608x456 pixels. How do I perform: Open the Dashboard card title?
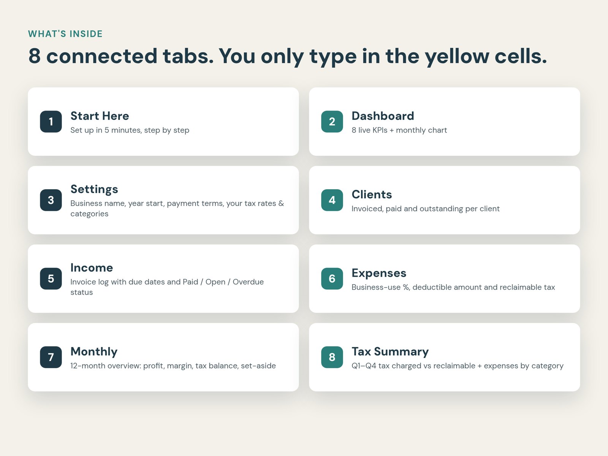pyautogui.click(x=383, y=116)
